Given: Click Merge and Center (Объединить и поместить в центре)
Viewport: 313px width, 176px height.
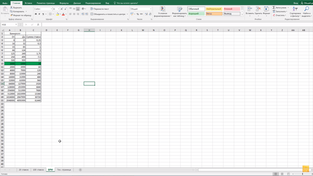Looking at the screenshot, I should coord(108,14).
